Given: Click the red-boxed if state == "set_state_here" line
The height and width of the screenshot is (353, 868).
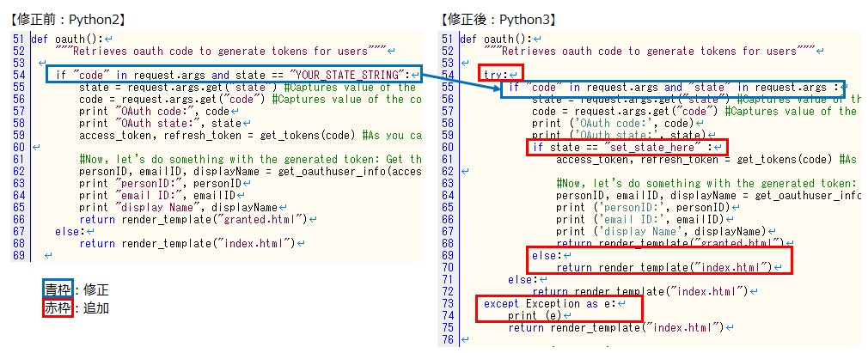Looking at the screenshot, I should tap(627, 147).
